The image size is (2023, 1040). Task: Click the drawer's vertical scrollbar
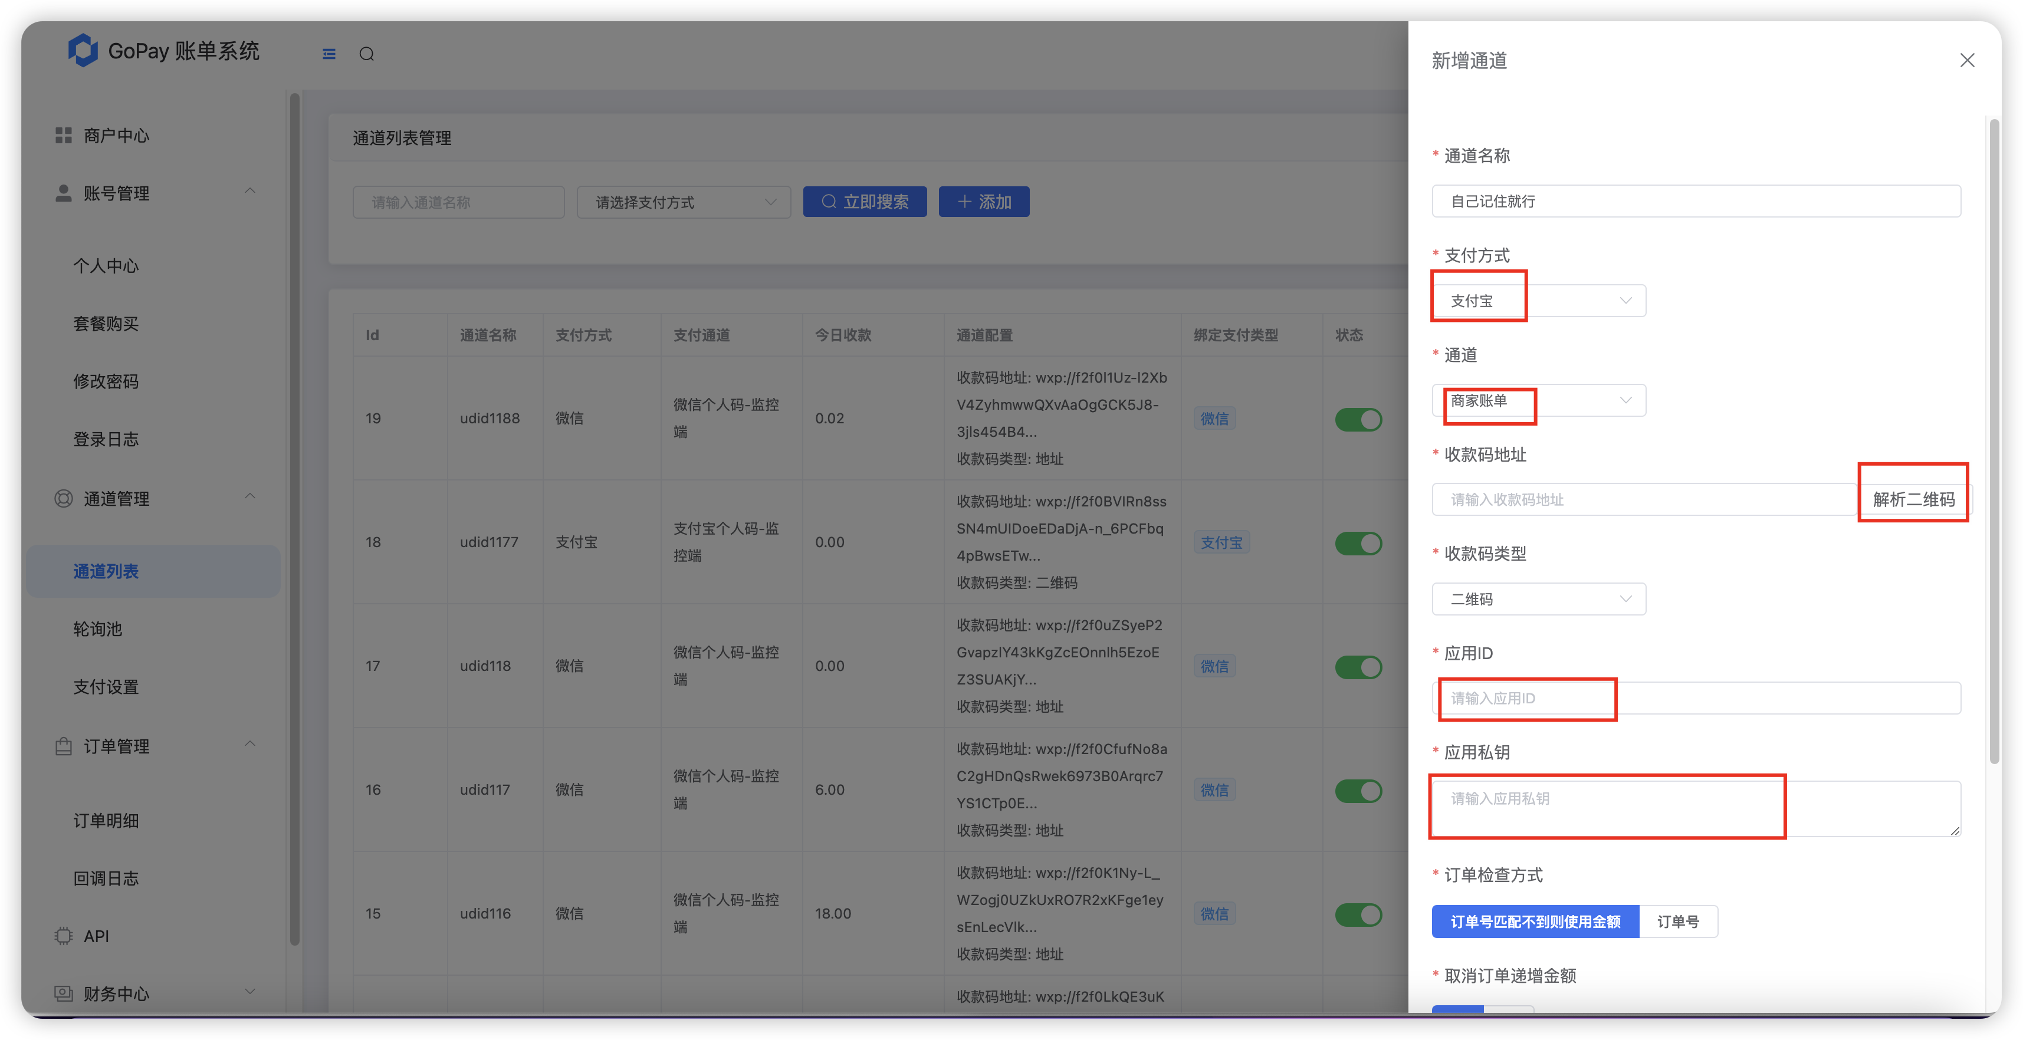point(1994,441)
